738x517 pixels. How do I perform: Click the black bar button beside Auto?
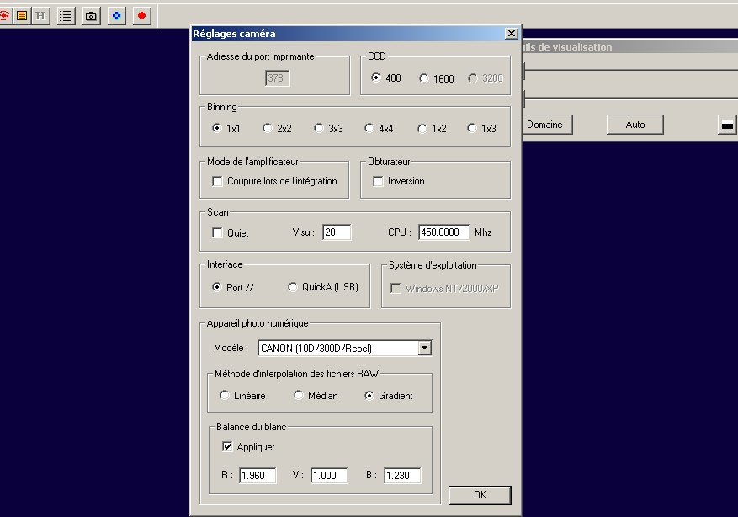coord(727,125)
